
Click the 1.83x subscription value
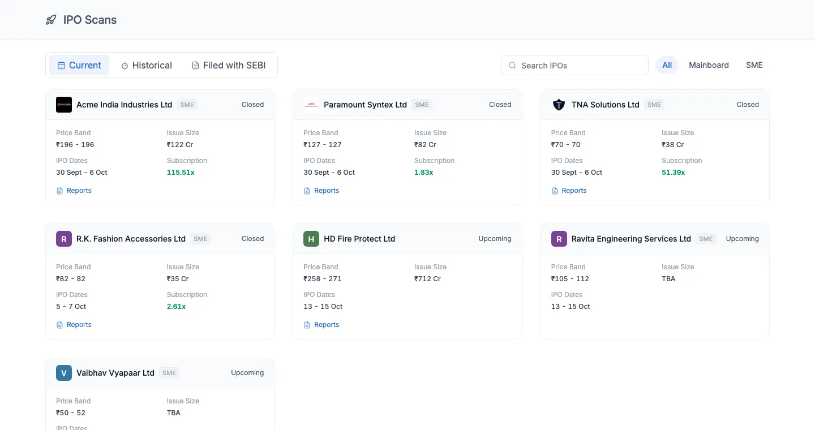click(x=424, y=173)
